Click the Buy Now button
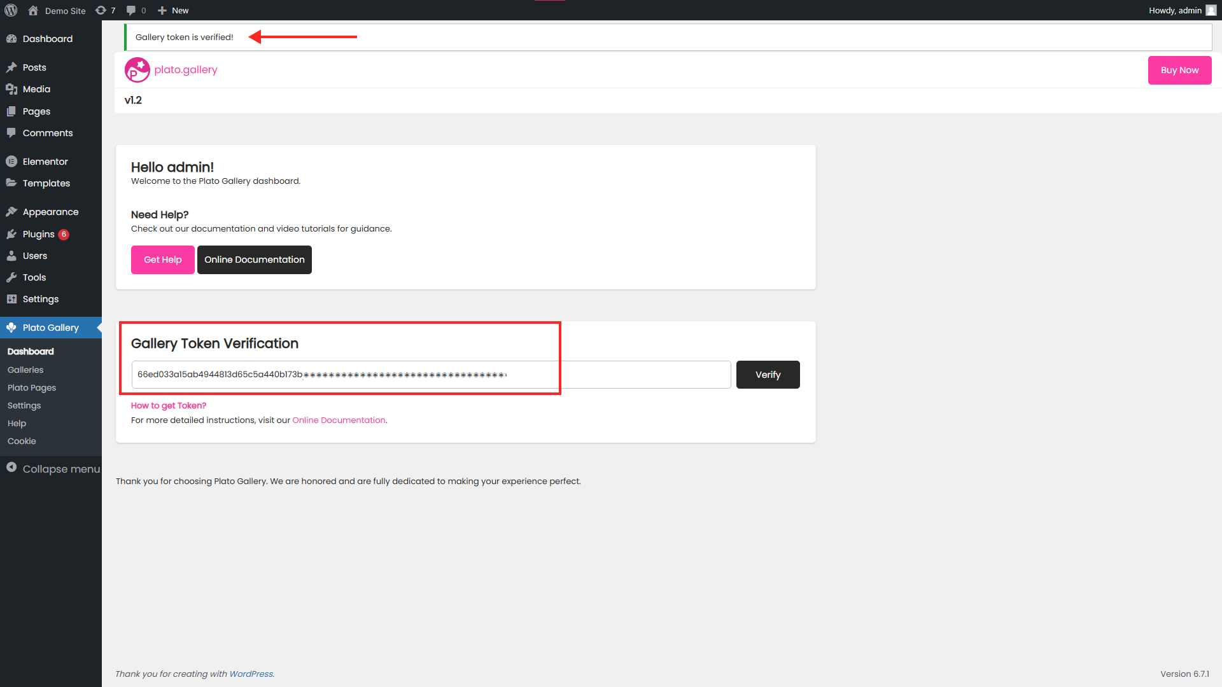1222x687 pixels. pyautogui.click(x=1179, y=69)
